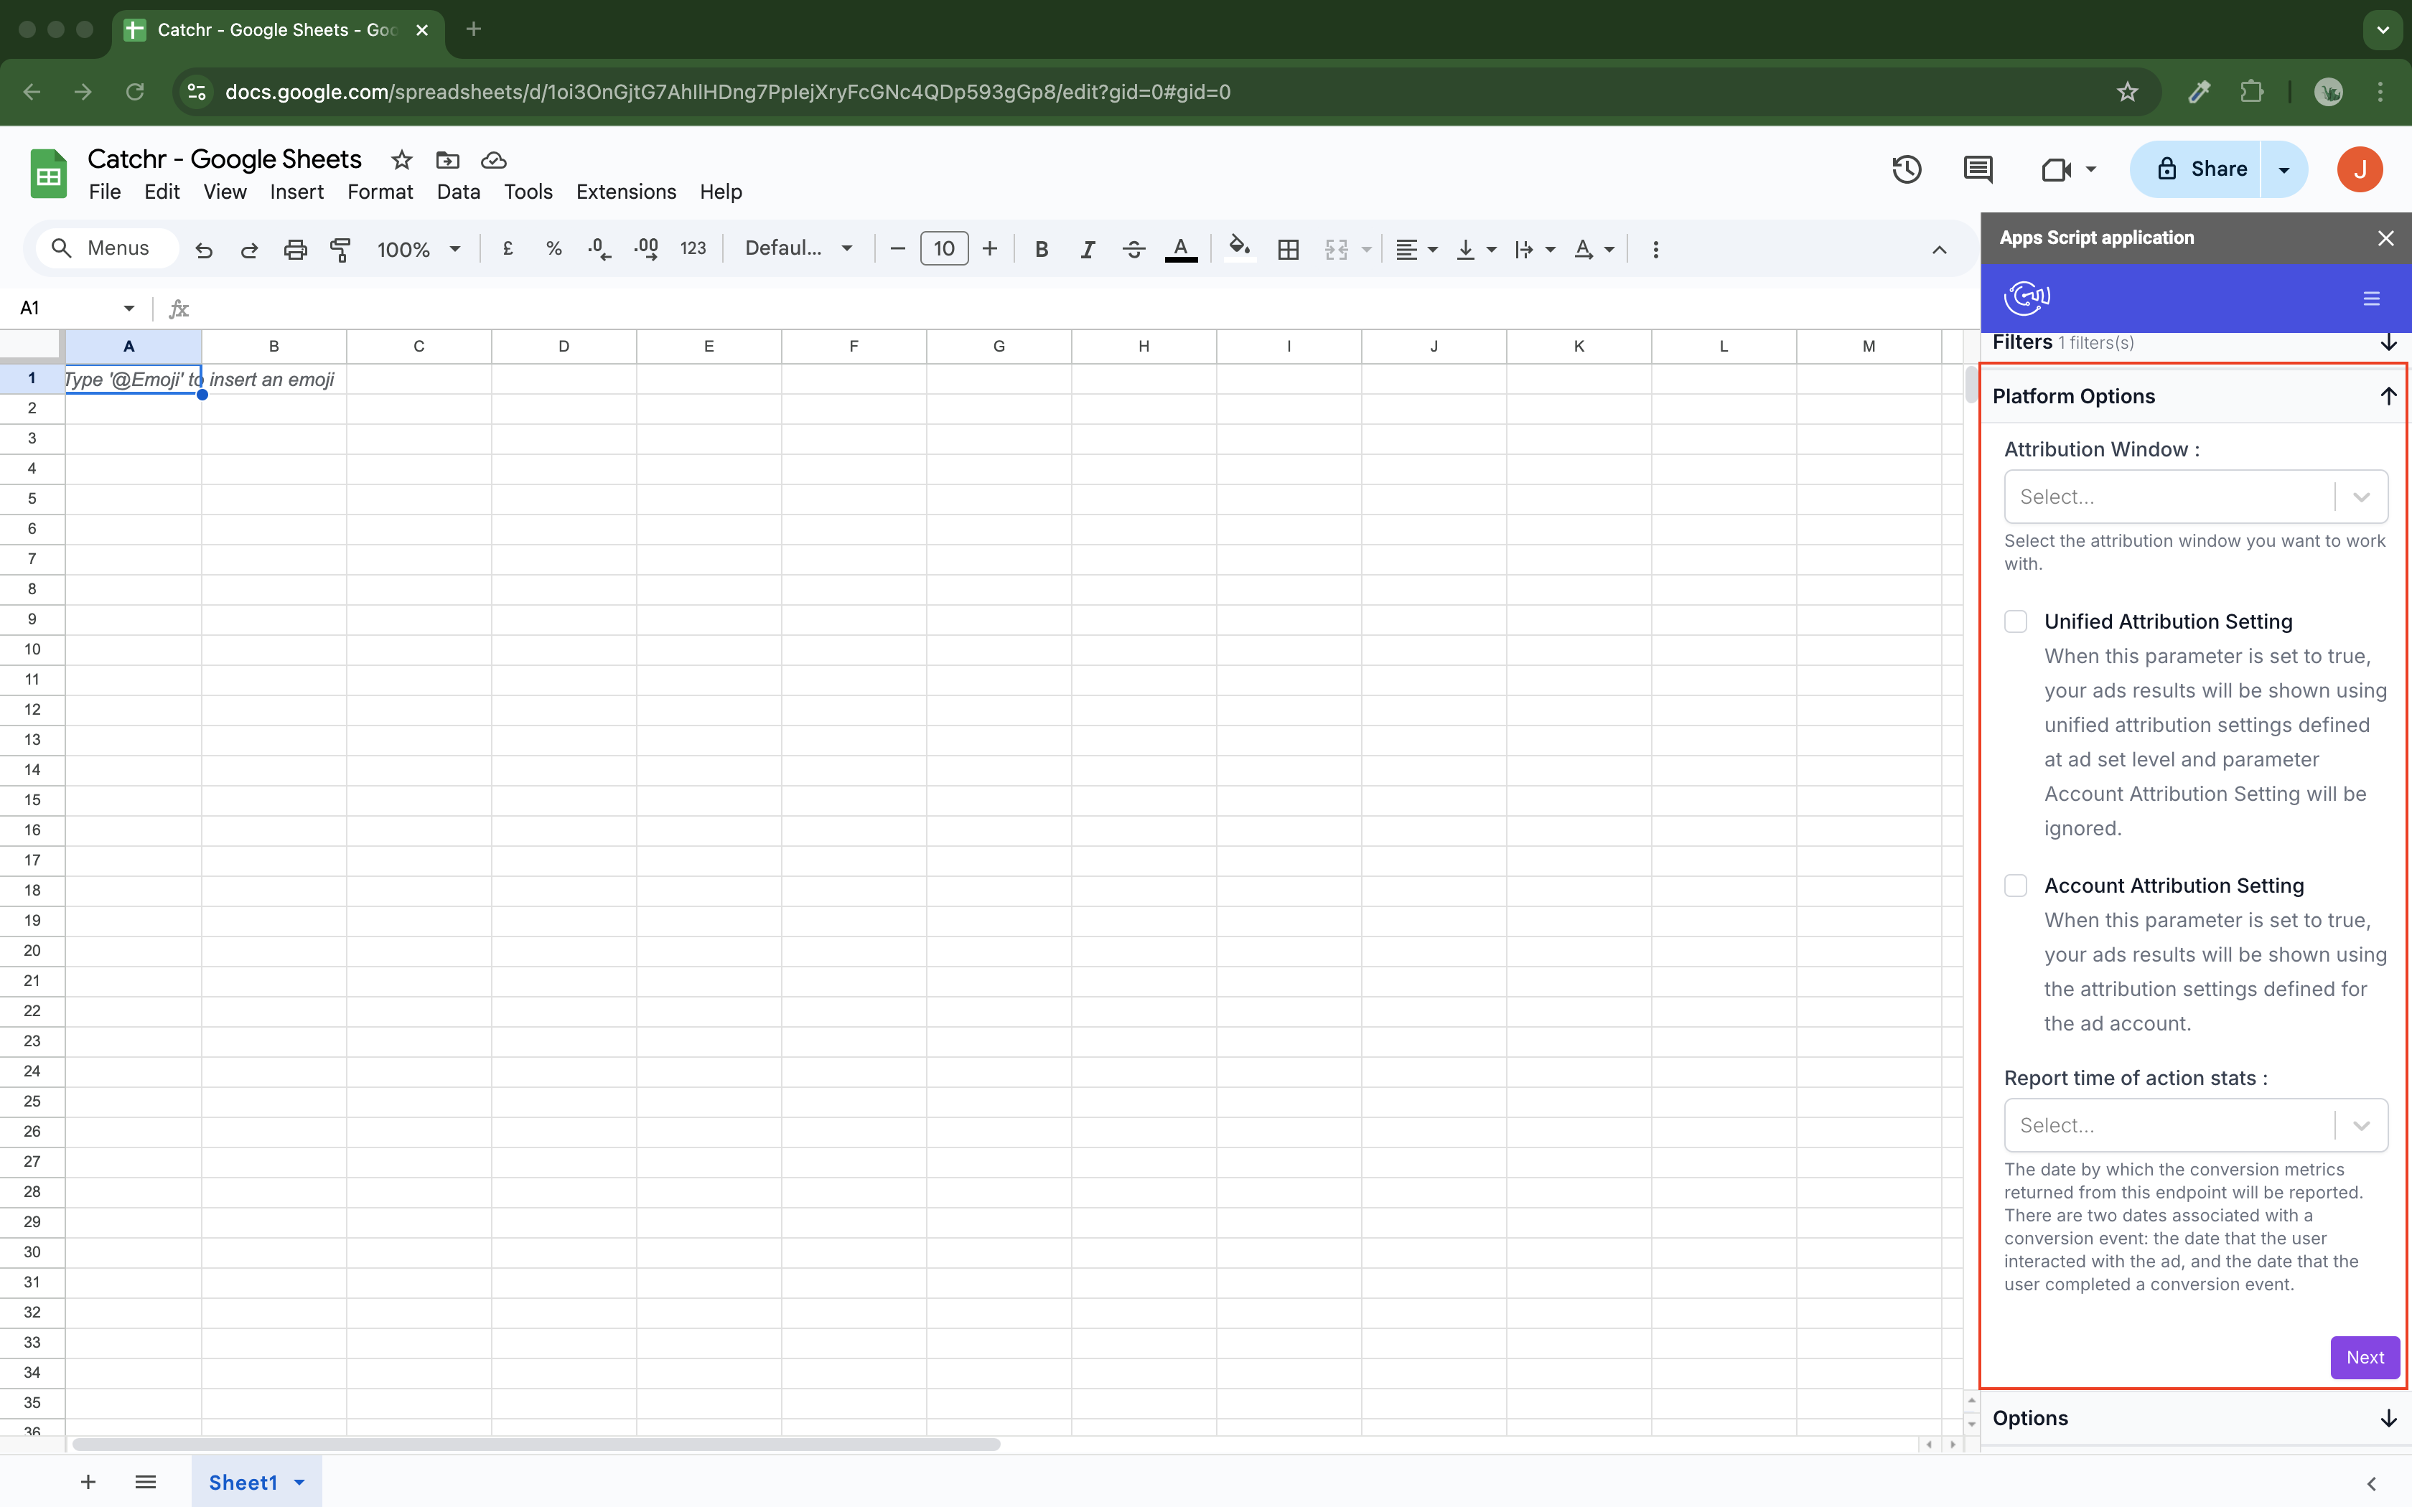Click the Redo icon in the toolbar
The height and width of the screenshot is (1507, 2412).
[249, 249]
